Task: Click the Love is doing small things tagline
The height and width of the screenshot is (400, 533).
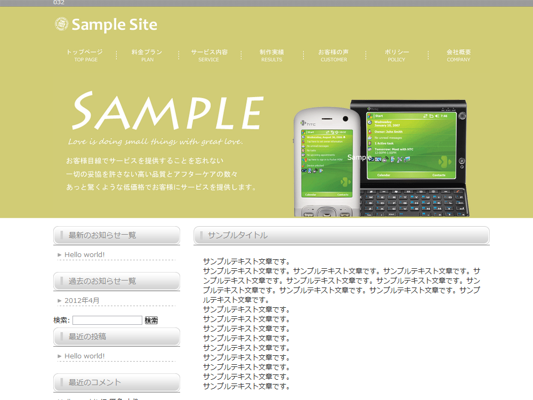Action: [x=156, y=141]
